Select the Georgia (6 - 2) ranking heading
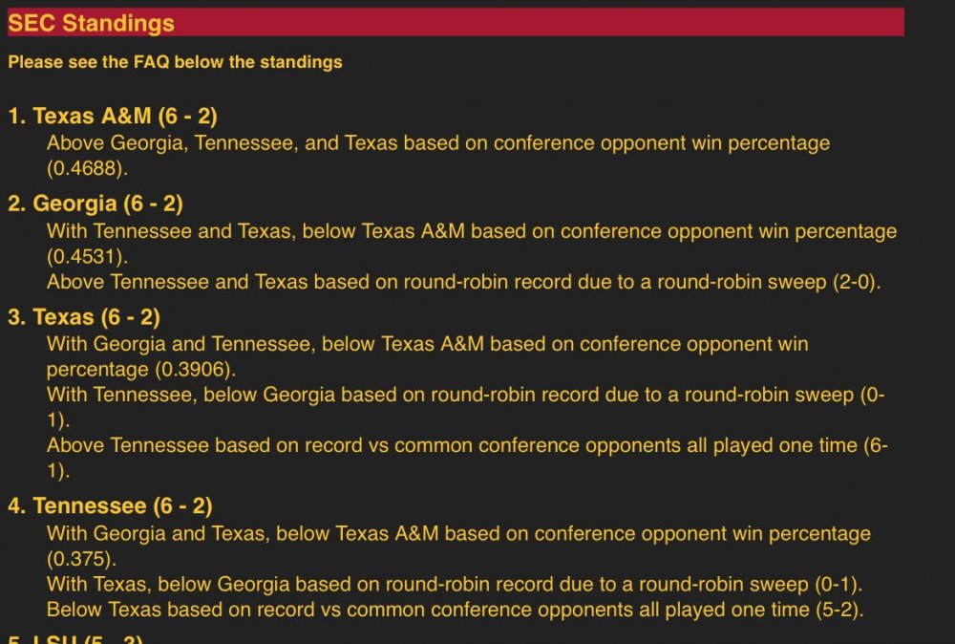Viewport: 955px width, 644px height. pos(95,204)
